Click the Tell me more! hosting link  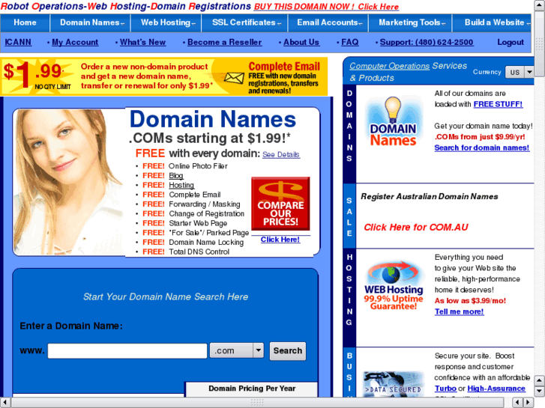(459, 312)
